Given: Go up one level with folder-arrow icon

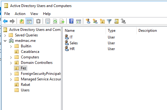Looking at the screenshot, I should (x=22, y=21).
